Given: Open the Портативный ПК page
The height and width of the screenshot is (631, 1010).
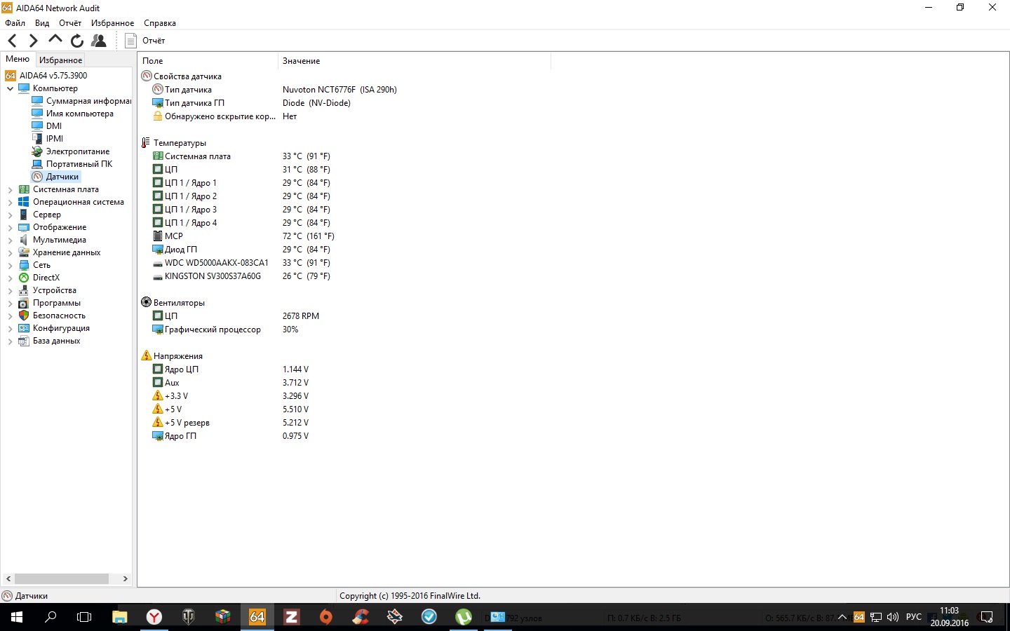Looking at the screenshot, I should coord(79,164).
